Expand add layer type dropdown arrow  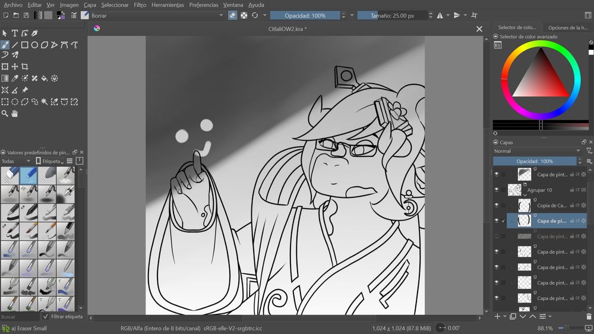click(x=505, y=316)
